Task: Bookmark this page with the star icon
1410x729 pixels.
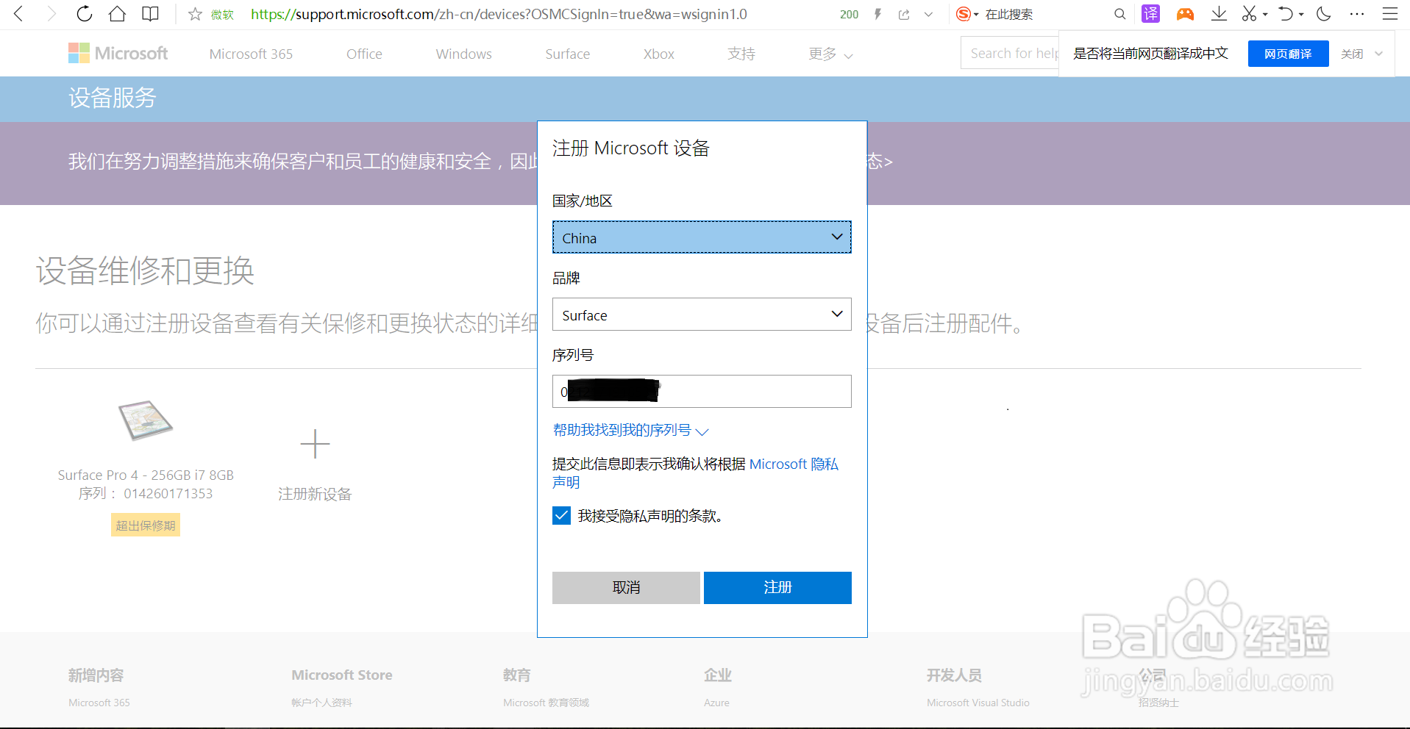Action: click(x=195, y=14)
